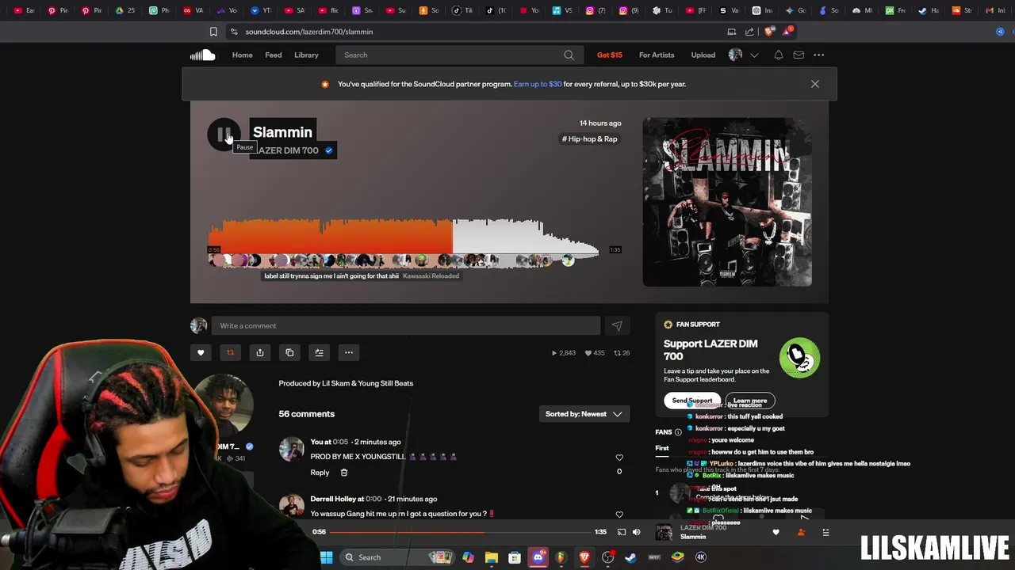This screenshot has height=570, width=1015.
Task: Like the PROD BY ME X YOUNGSTILL comment
Action: [x=619, y=457]
